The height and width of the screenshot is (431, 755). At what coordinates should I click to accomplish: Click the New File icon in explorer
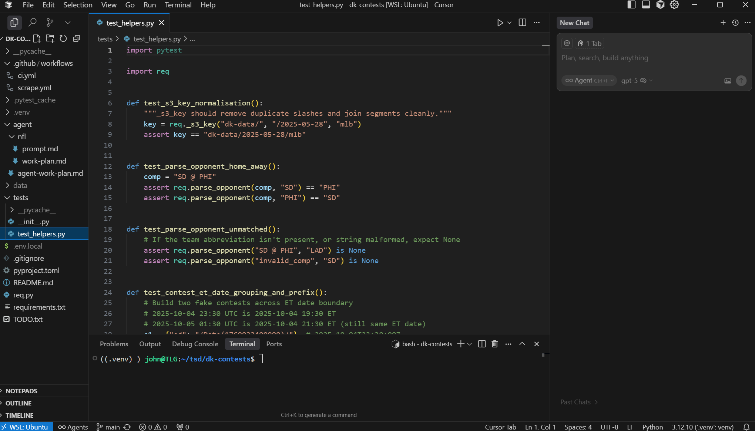click(x=37, y=38)
